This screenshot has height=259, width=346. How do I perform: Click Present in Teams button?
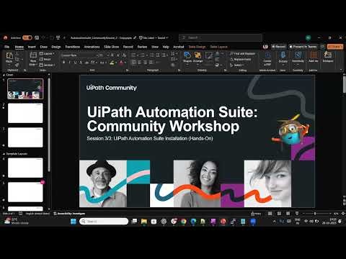(303, 47)
